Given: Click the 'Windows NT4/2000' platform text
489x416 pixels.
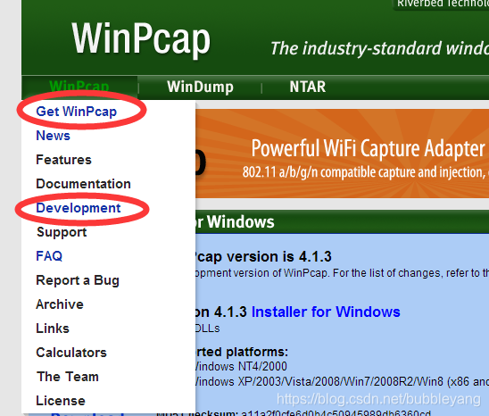Looking at the screenshot, I should pos(241,366).
